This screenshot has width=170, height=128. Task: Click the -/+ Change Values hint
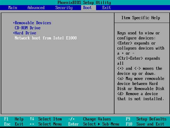(x=89, y=119)
